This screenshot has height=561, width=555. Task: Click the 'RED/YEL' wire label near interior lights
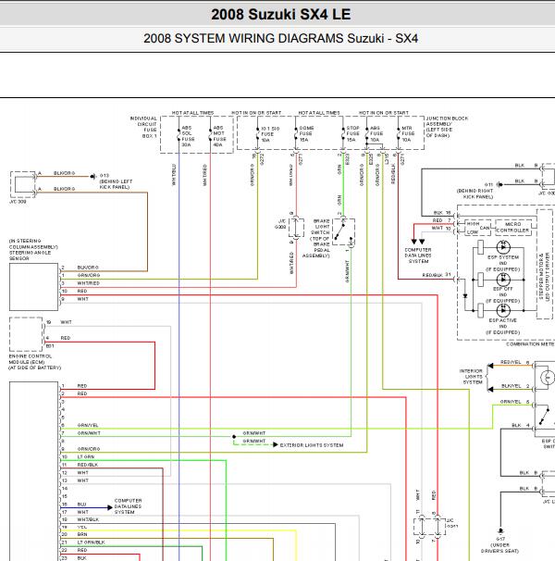[x=511, y=362]
